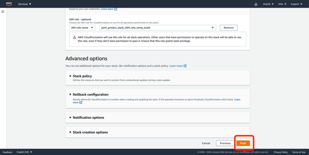Click external link icon beside Advanced options Learn more

click(x=185, y=66)
